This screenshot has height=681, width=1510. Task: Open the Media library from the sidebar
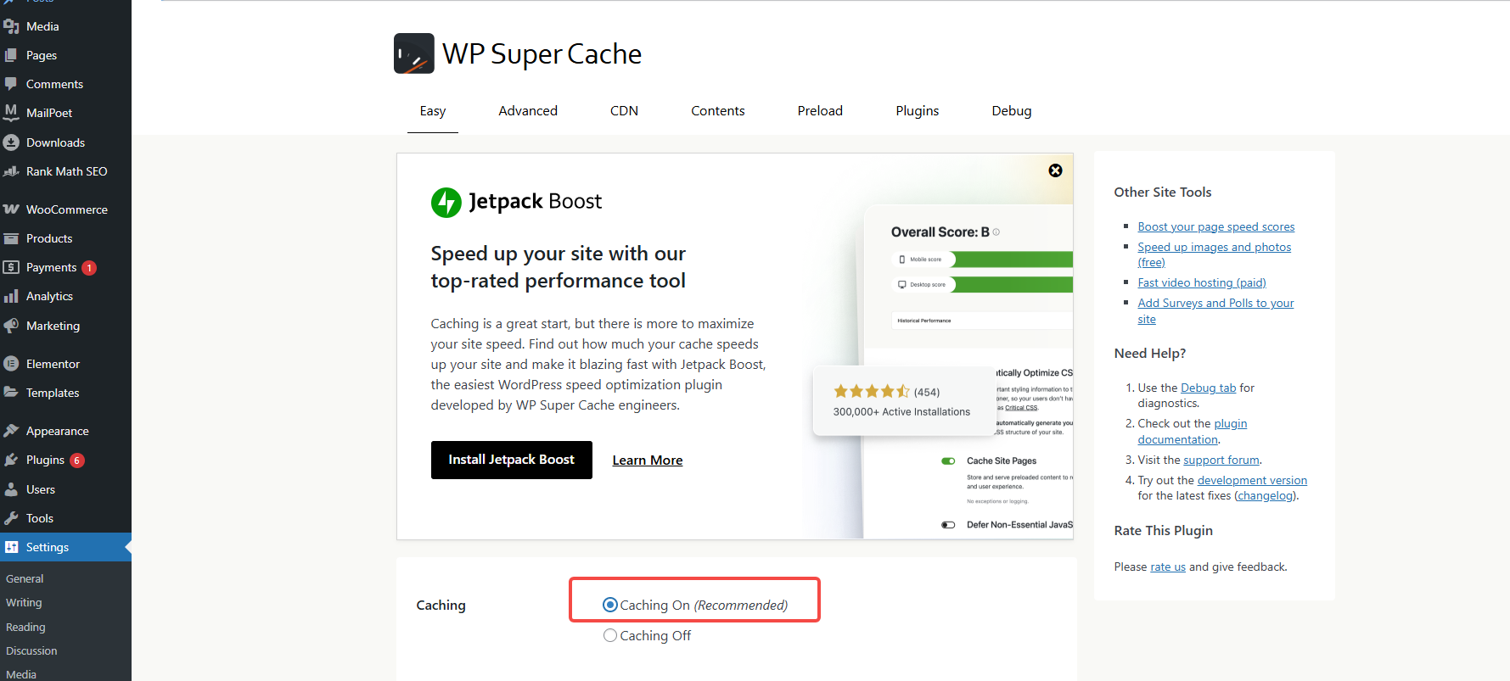click(41, 26)
